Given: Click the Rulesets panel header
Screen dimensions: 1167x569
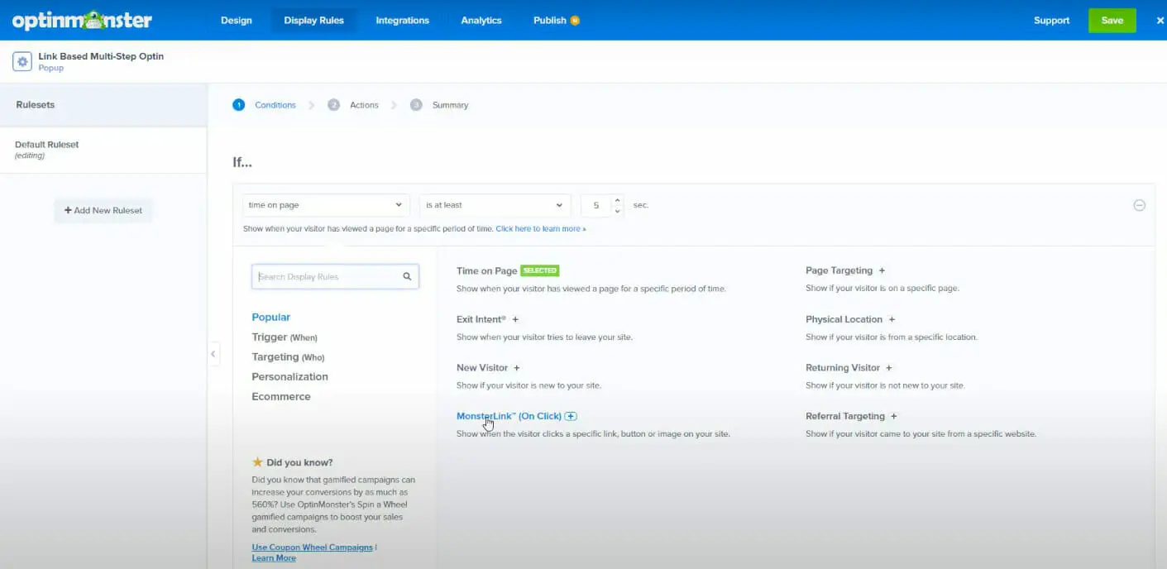Looking at the screenshot, I should (x=103, y=105).
